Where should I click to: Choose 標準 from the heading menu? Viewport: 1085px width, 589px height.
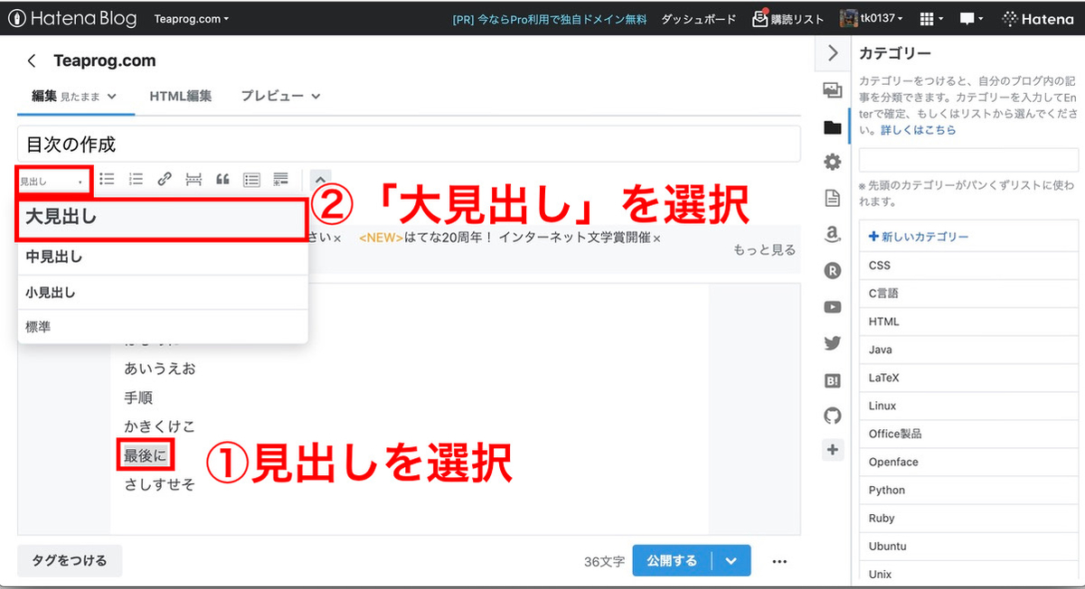pyautogui.click(x=163, y=326)
